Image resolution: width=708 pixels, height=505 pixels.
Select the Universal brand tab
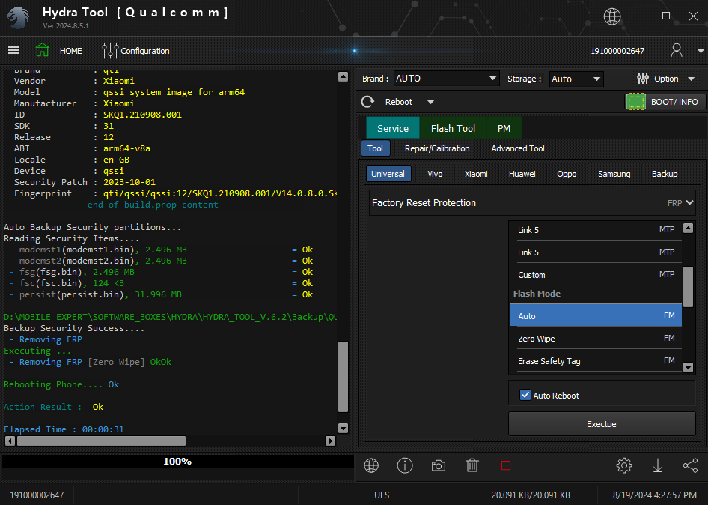[388, 174]
